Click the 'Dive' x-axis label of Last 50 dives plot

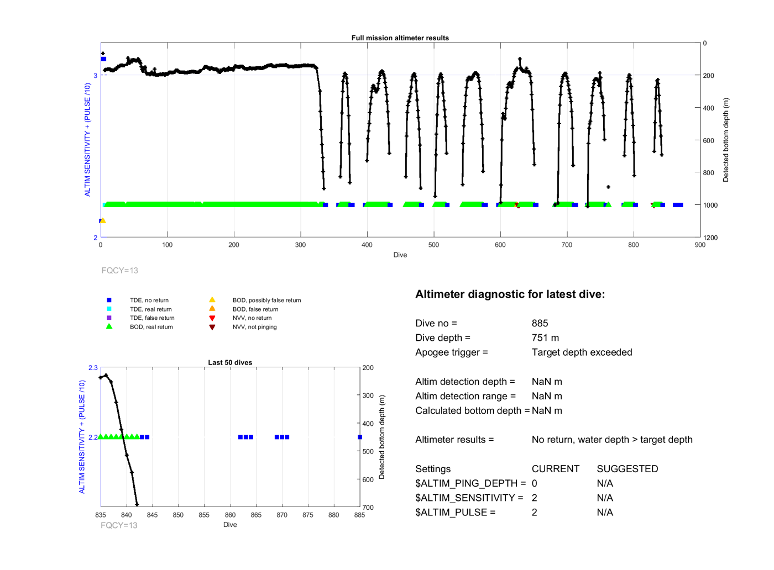[x=230, y=525]
